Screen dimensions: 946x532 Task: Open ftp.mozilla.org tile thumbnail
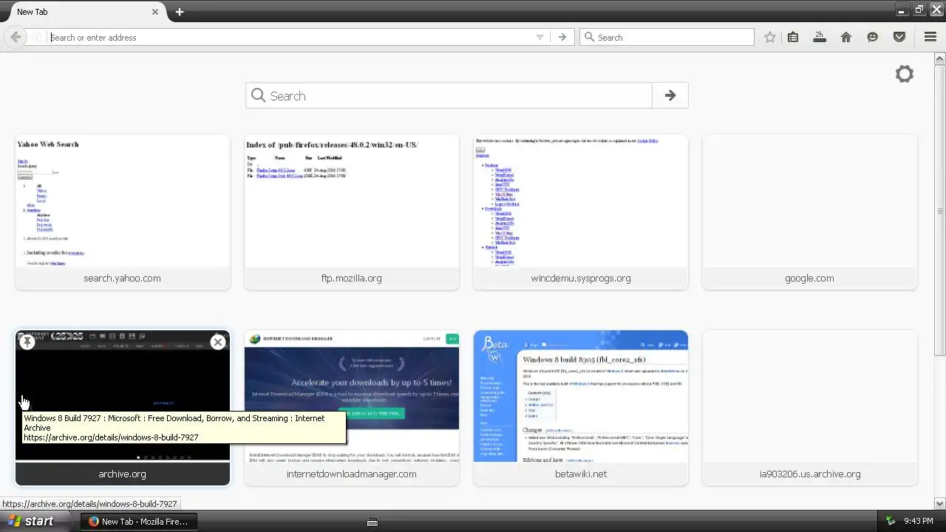[352, 201]
